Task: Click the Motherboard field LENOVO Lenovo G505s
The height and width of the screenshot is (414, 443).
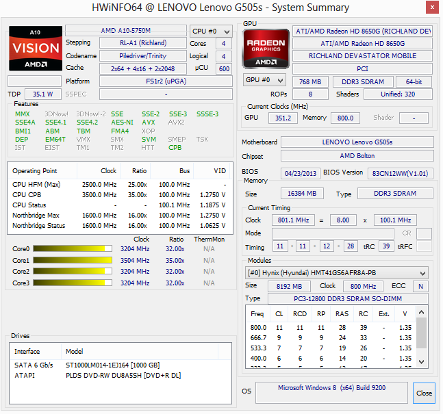Action: click(x=357, y=142)
